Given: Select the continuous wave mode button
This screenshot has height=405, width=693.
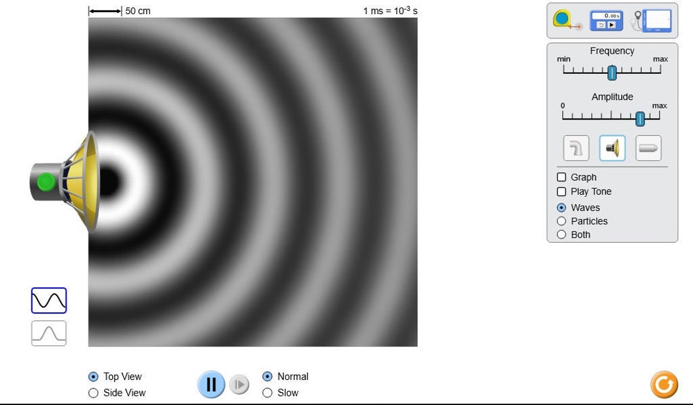Looking at the screenshot, I should (x=49, y=300).
